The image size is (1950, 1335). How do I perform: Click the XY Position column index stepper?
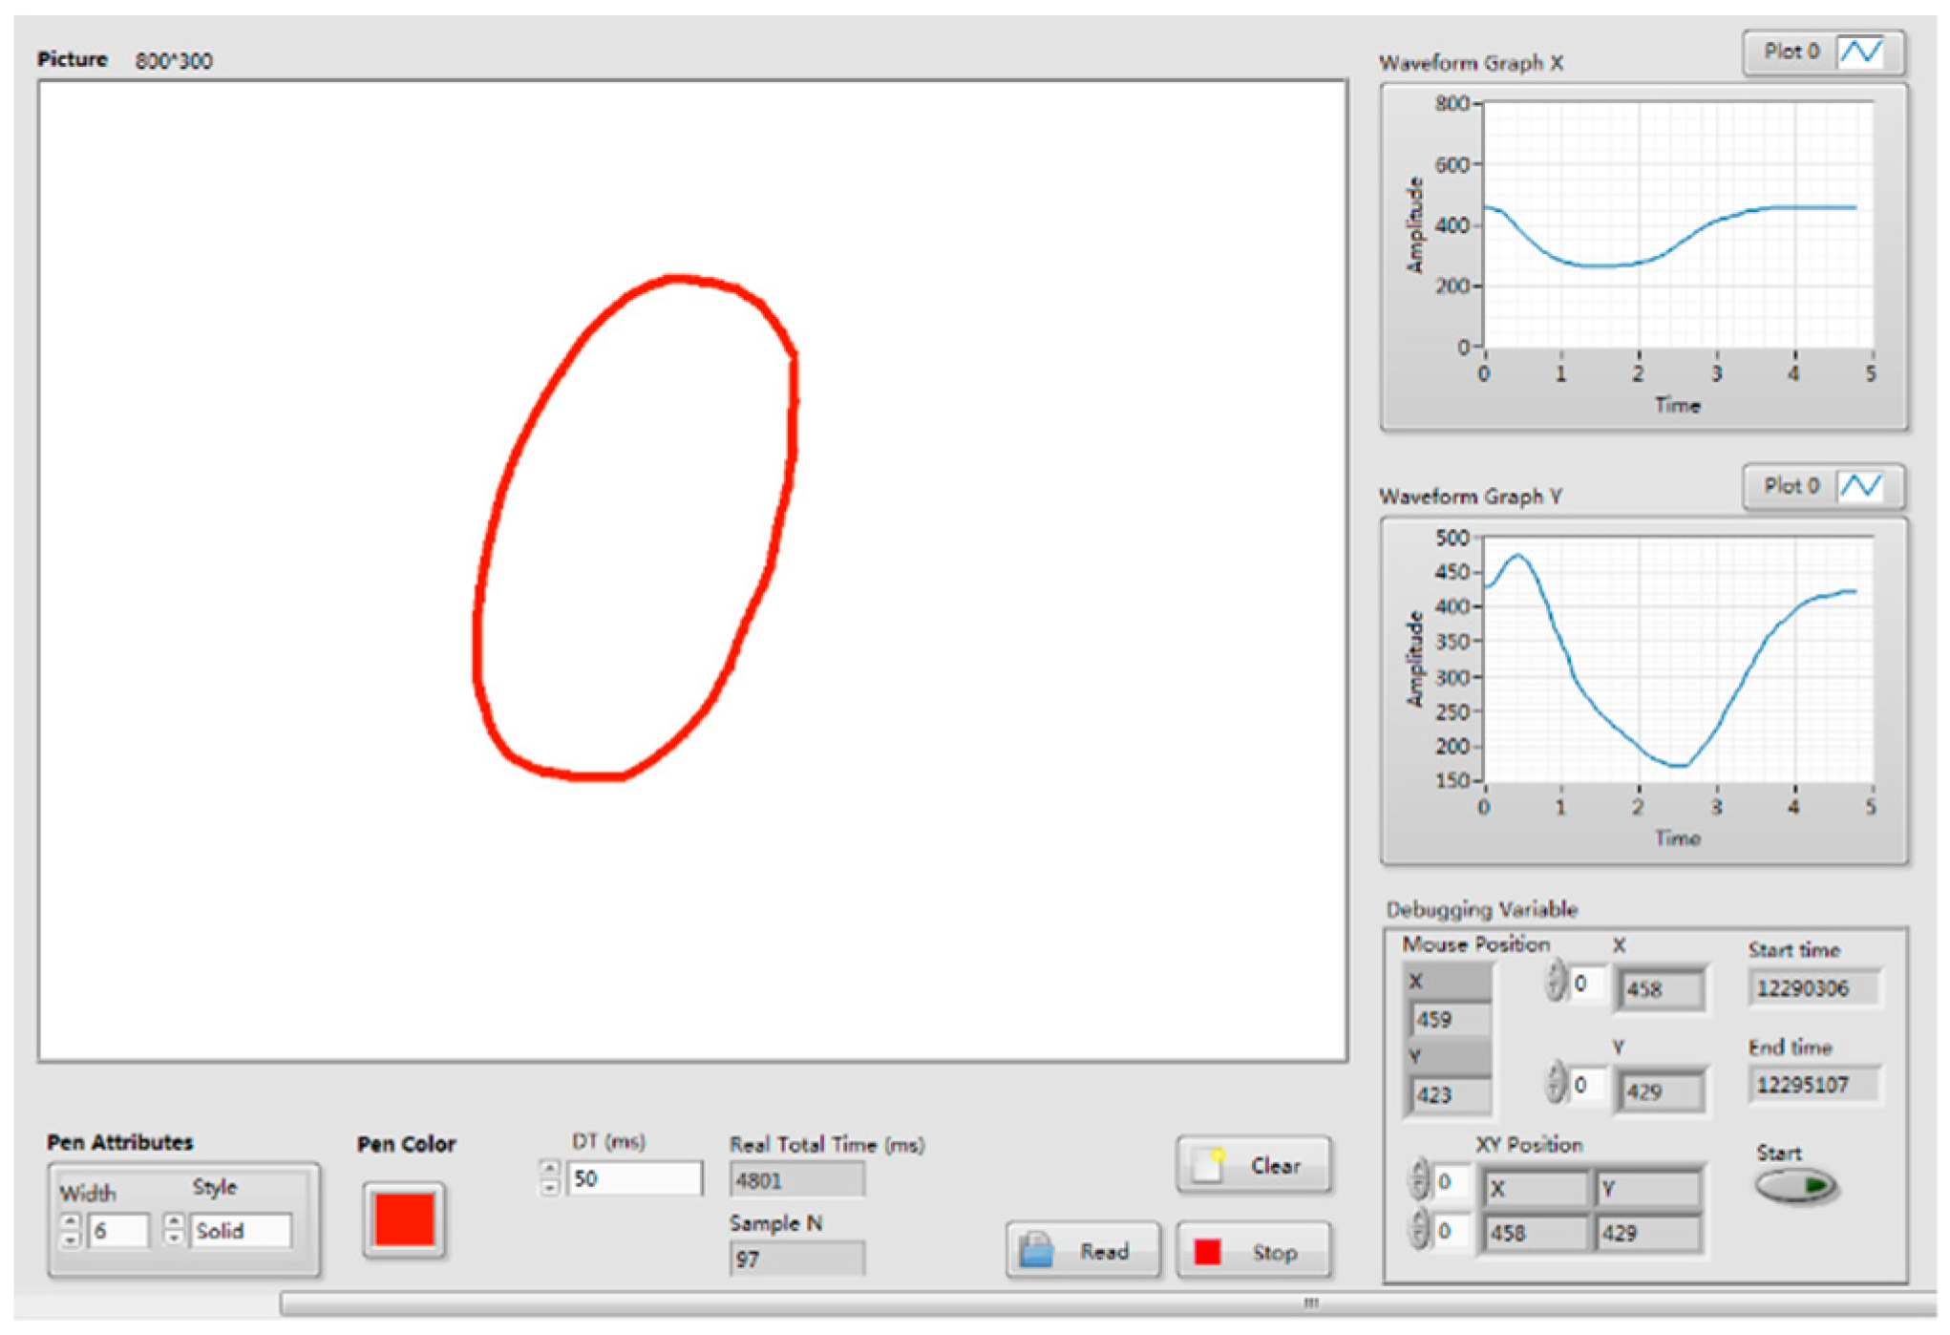(1420, 1230)
